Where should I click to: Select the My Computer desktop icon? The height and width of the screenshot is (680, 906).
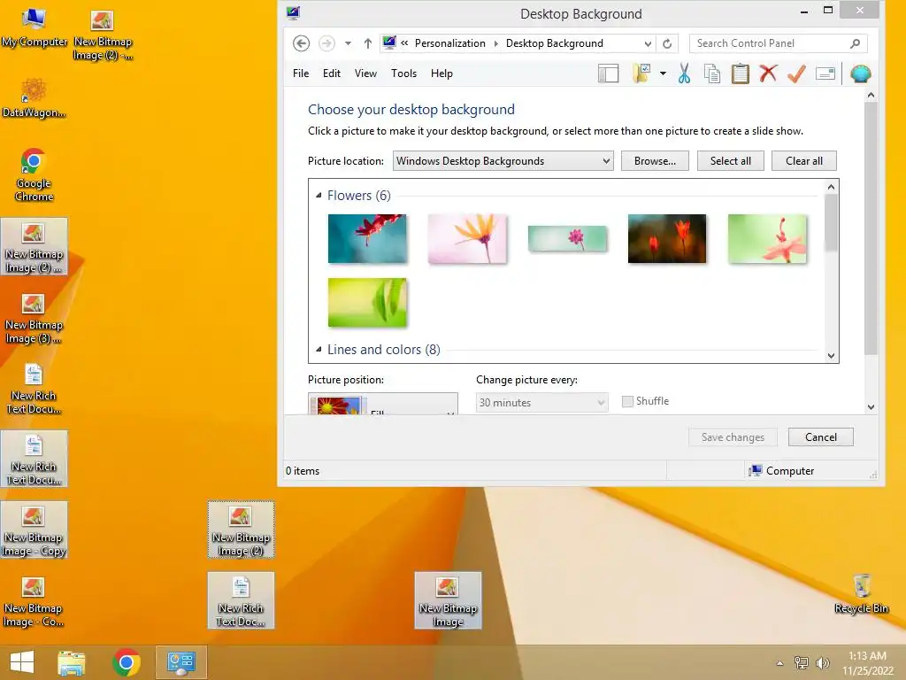(x=35, y=27)
